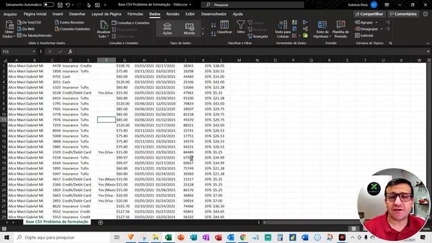The height and width of the screenshot is (243, 432).
Task: Open the Exibir tab
Action: point(190,14)
